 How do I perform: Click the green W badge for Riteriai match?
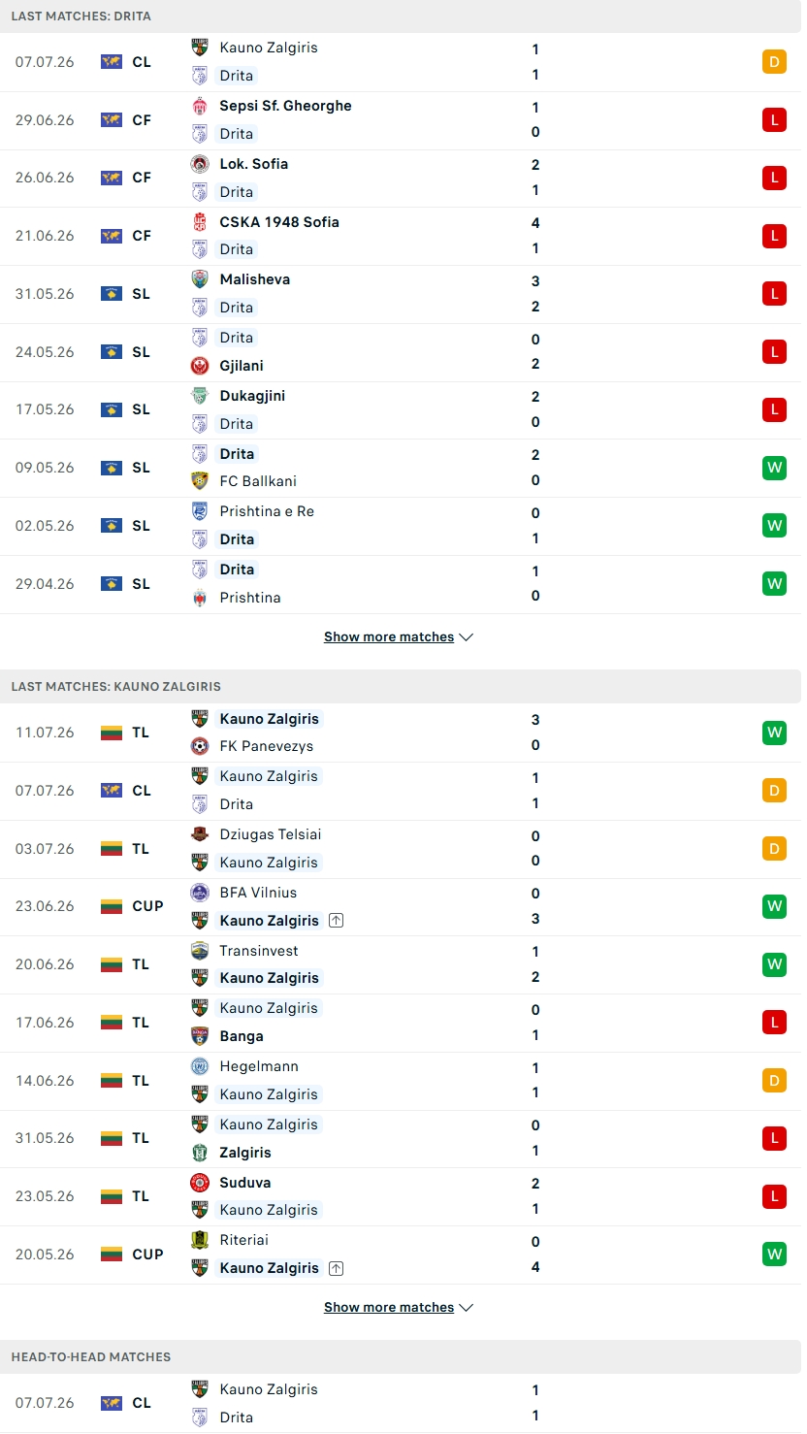[774, 1255]
